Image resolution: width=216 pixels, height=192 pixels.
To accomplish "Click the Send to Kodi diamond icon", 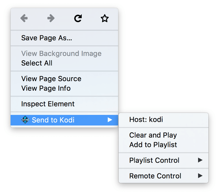I will click(x=25, y=120).
